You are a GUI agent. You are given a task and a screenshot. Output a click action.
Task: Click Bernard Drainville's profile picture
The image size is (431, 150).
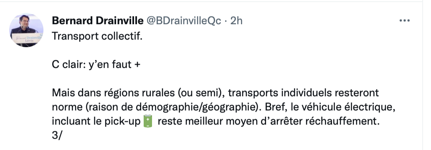click(x=26, y=30)
